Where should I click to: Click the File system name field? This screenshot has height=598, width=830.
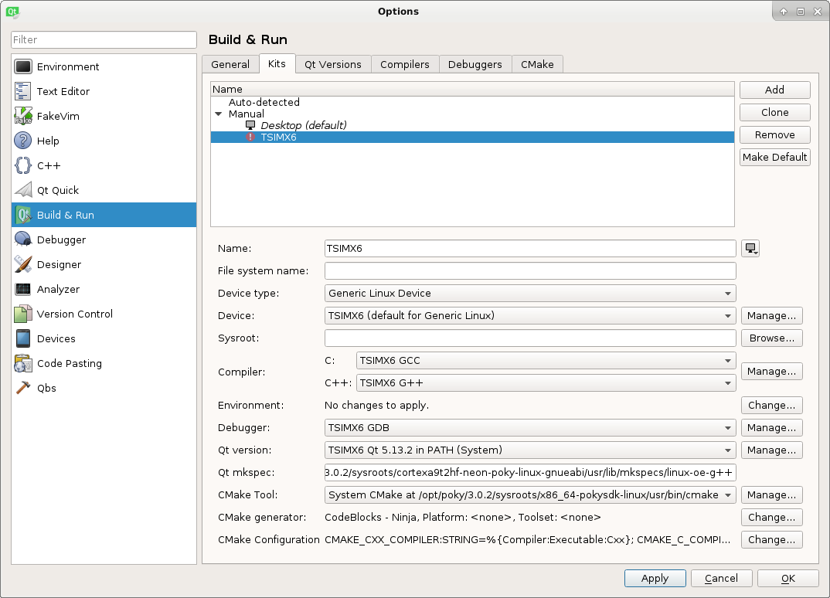pyautogui.click(x=530, y=271)
